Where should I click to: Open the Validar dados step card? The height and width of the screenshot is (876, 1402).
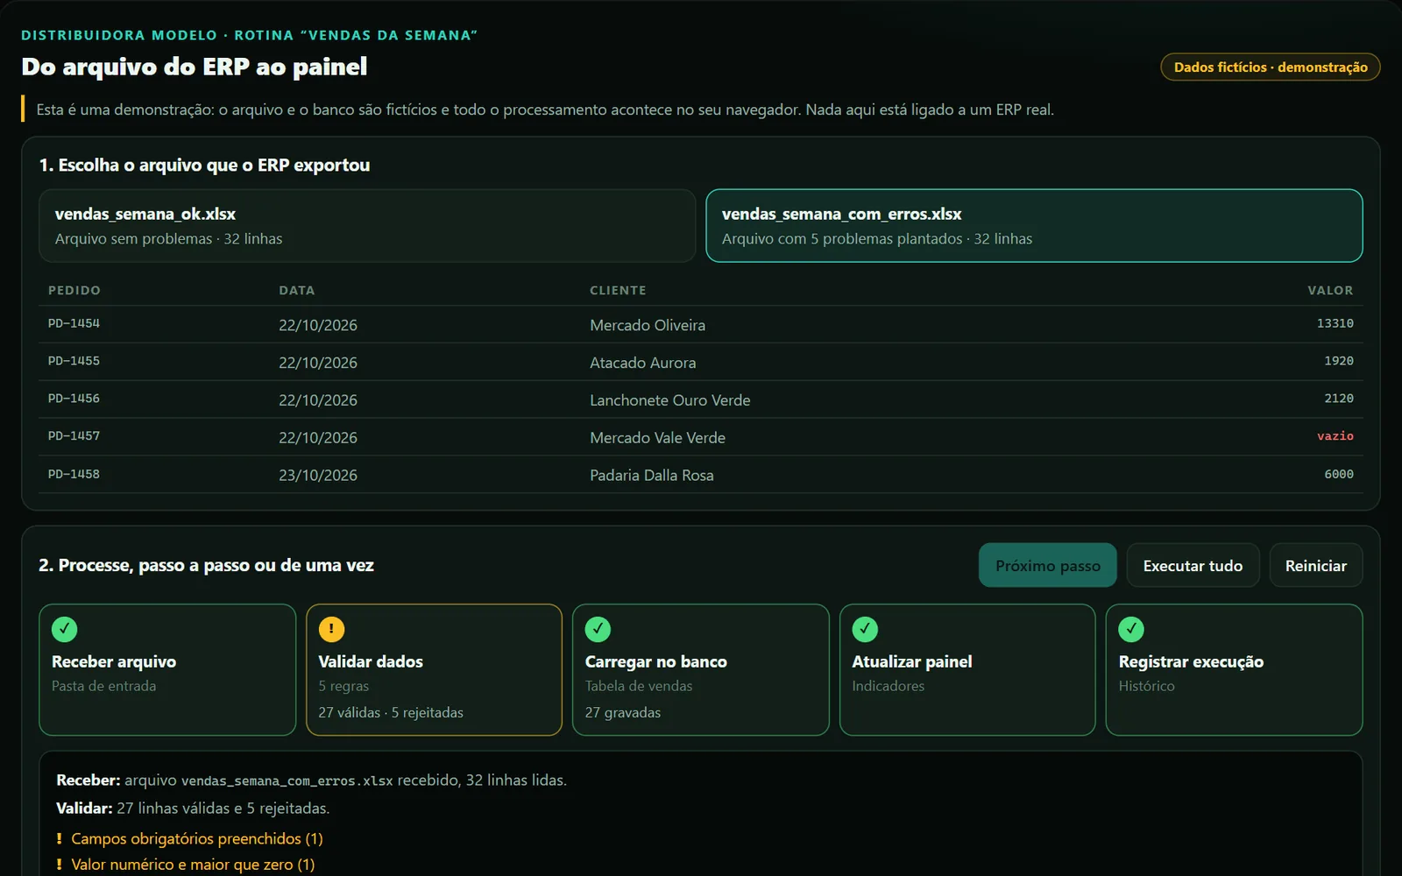pyautogui.click(x=434, y=669)
